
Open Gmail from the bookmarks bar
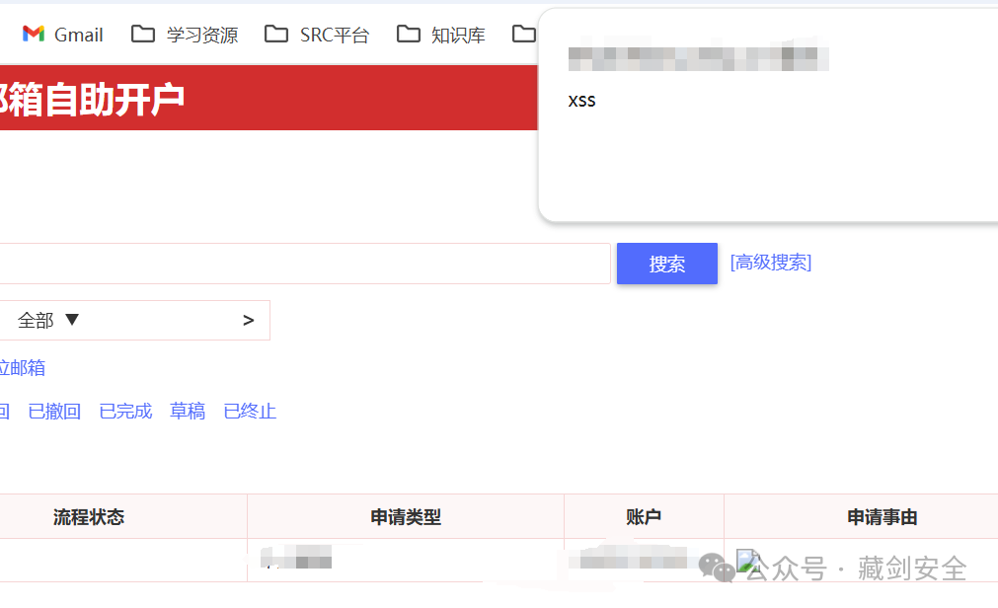61,34
